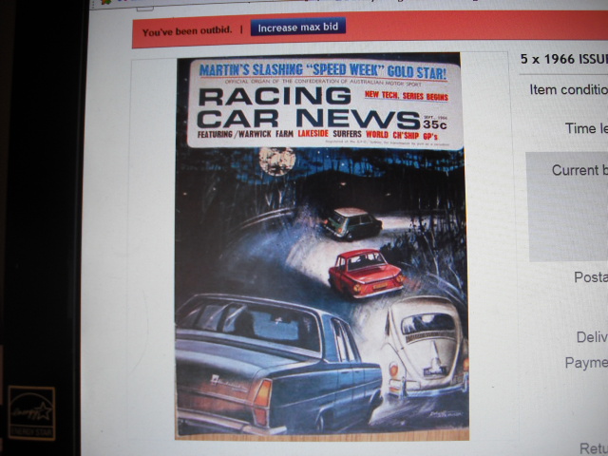Click the Payments label

[585, 362]
